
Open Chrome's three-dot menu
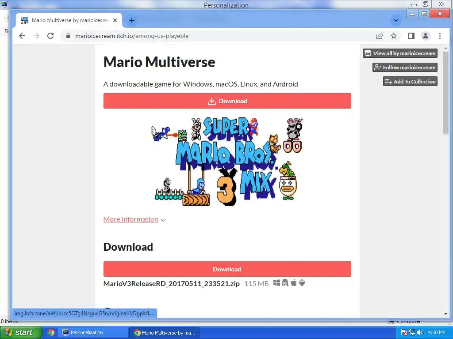coord(440,36)
